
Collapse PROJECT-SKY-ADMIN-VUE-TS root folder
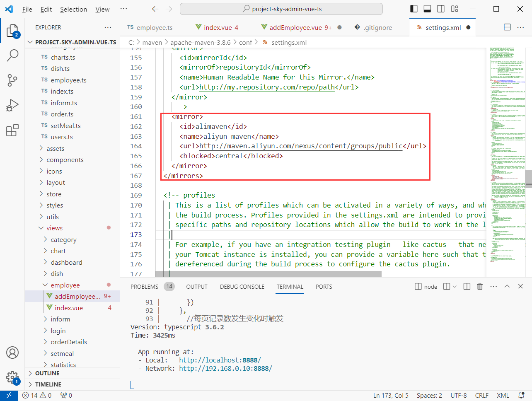point(72,42)
